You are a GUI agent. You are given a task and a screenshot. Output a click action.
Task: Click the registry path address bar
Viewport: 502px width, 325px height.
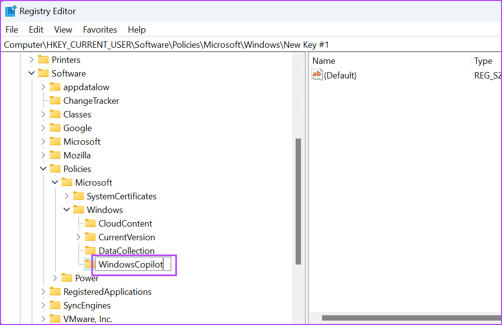[251, 45]
